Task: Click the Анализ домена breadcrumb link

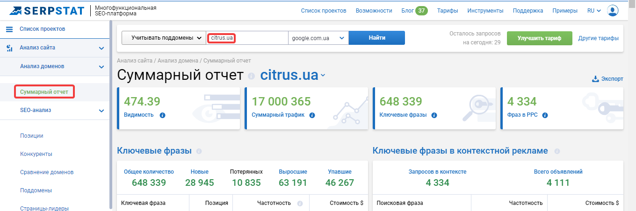Action: (x=178, y=61)
